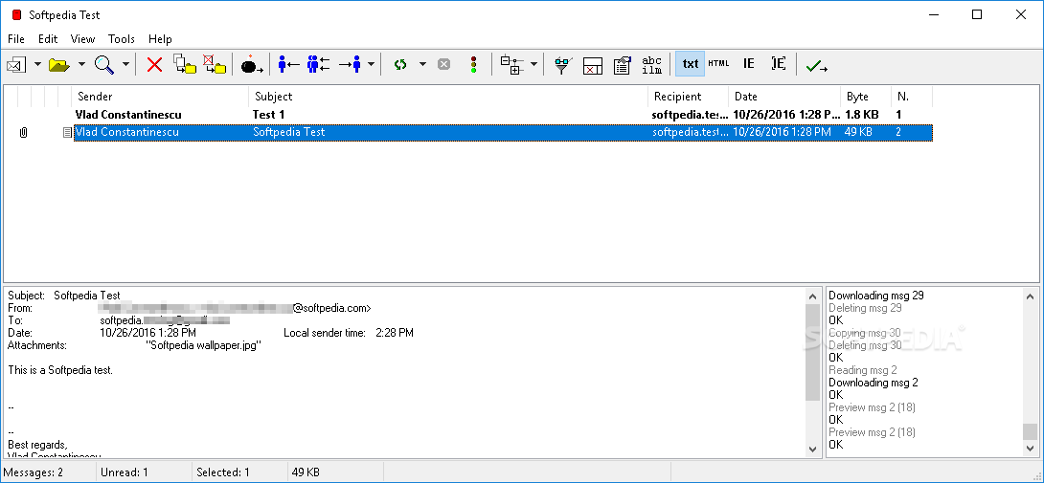This screenshot has height=483, width=1044.
Task: Click the log pane scrollbar thumb
Action: [1030, 431]
